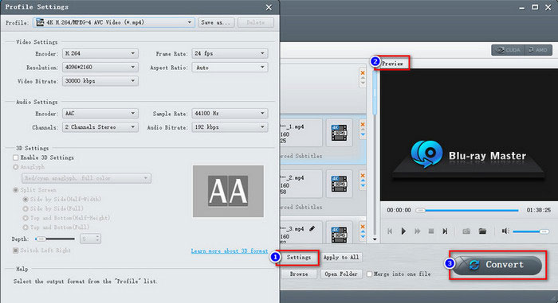
Task: Choose Side by Side (Full) option
Action: point(26,208)
